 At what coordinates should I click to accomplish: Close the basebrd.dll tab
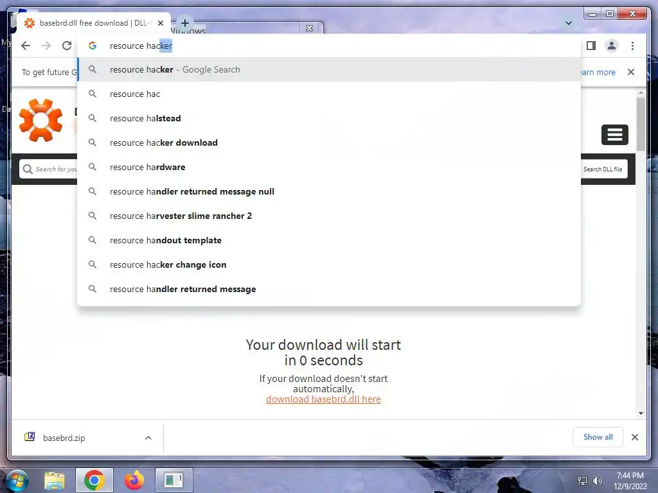160,23
